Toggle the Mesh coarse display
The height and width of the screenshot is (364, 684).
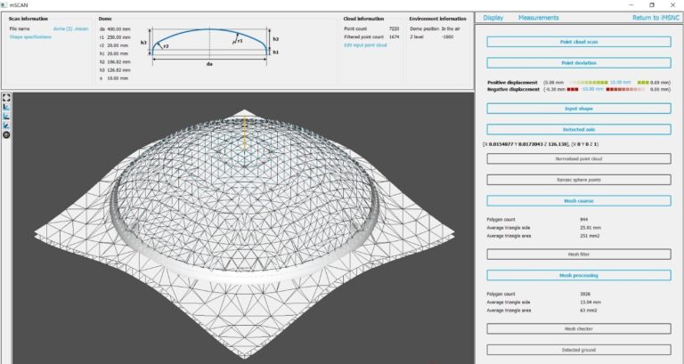click(x=579, y=201)
